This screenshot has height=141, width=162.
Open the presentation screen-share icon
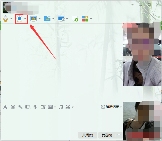coord(34,19)
